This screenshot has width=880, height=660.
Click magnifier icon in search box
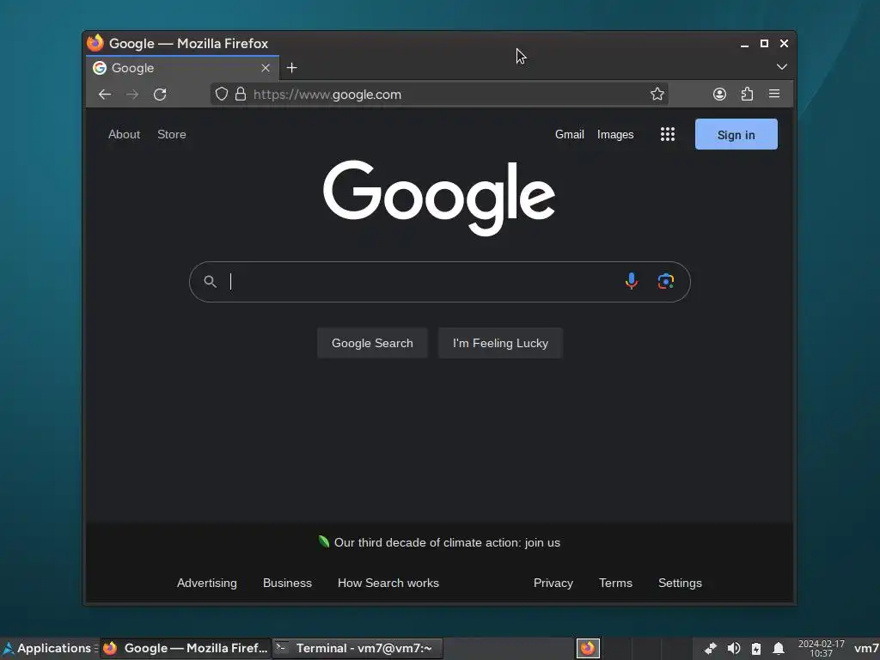pos(210,281)
